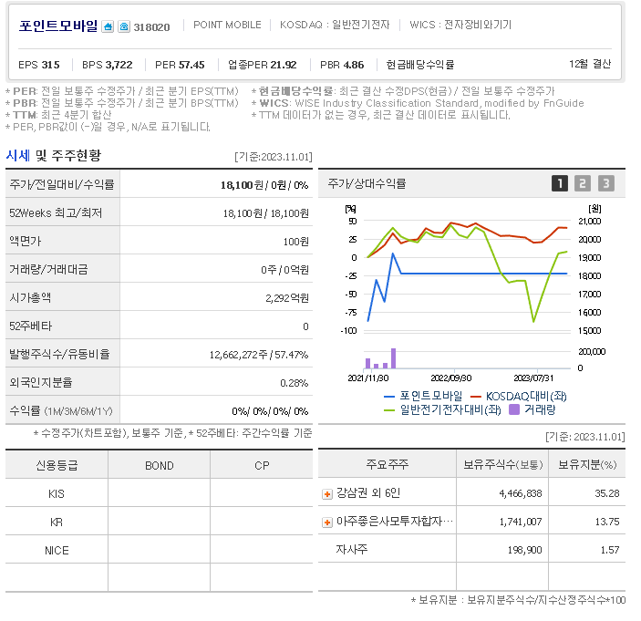This screenshot has height=621, width=641.
Task: Click the 포인트모바일 company name heading
Action: click(x=58, y=26)
